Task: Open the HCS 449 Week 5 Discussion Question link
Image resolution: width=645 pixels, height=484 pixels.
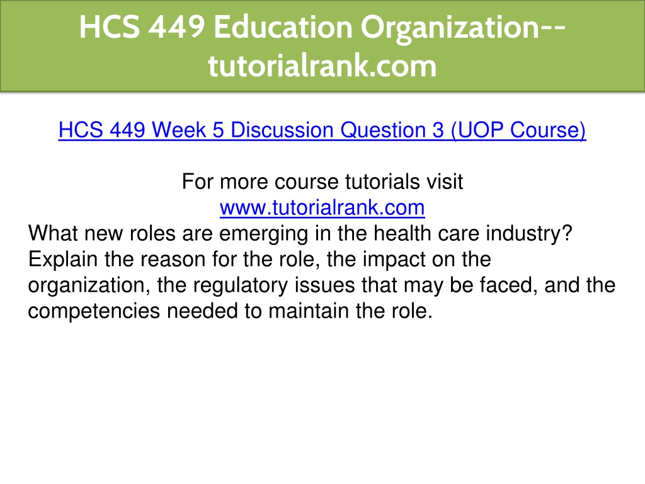Action: 322,130
